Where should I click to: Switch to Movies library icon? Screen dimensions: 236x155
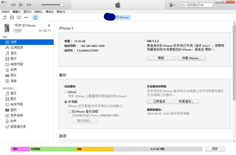pyautogui.click(x=12, y=17)
